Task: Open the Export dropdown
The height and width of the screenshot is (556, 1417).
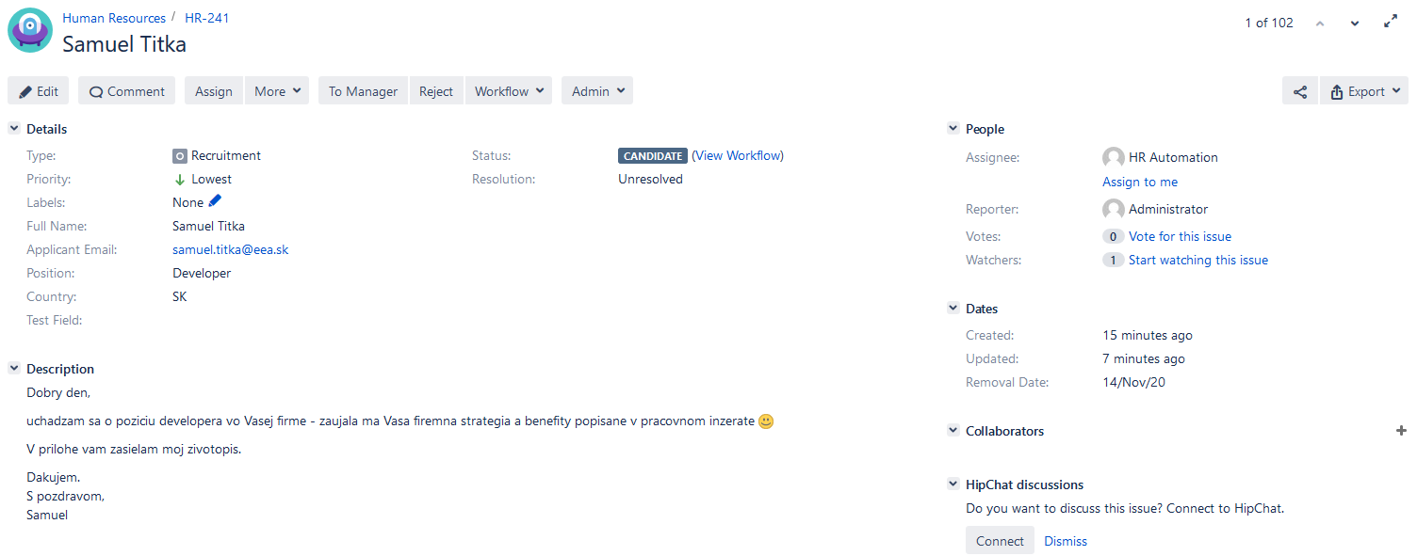Action: 1363,91
